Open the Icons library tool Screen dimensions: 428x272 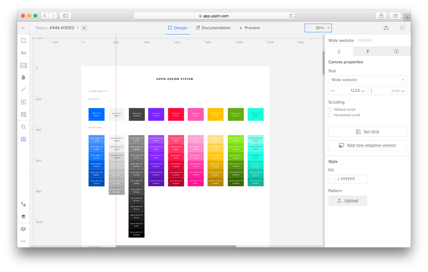(23, 77)
